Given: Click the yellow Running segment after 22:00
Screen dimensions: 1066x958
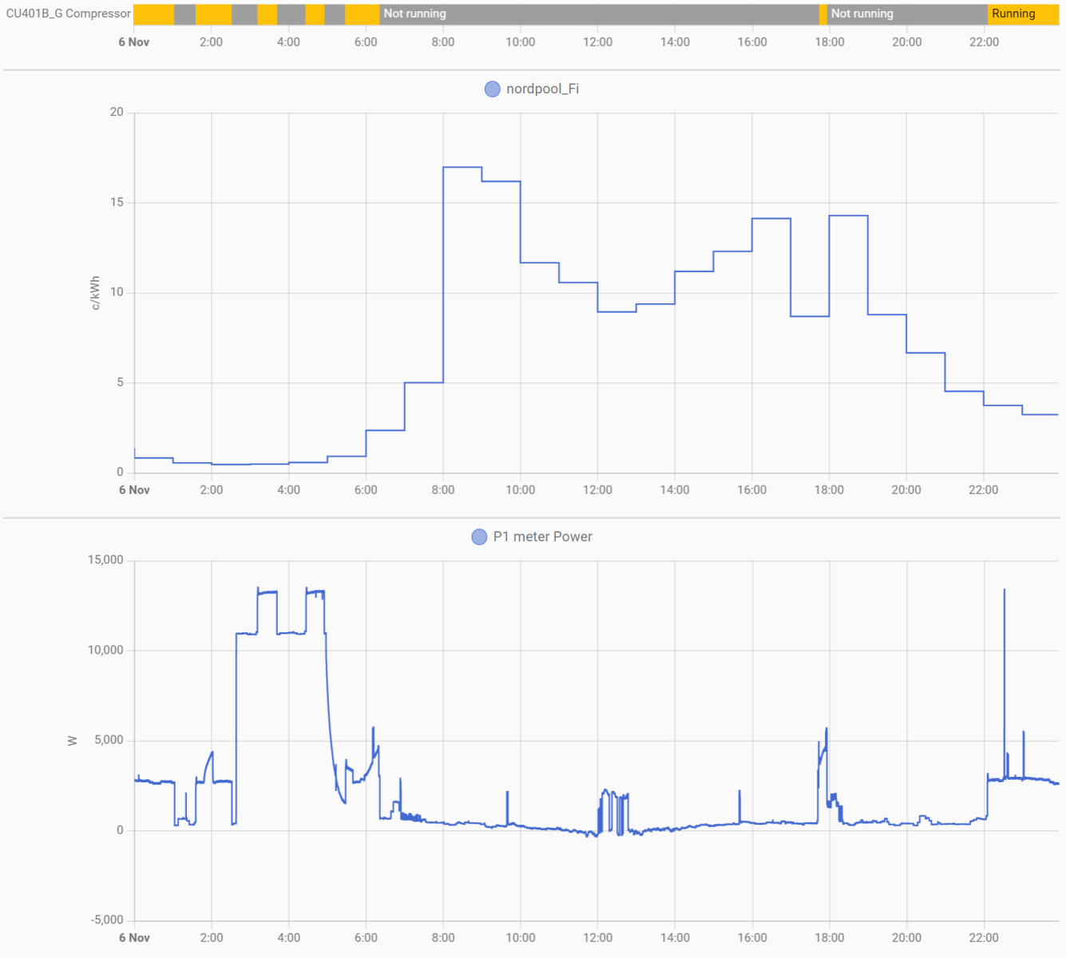Looking at the screenshot, I should pyautogui.click(x=1023, y=14).
